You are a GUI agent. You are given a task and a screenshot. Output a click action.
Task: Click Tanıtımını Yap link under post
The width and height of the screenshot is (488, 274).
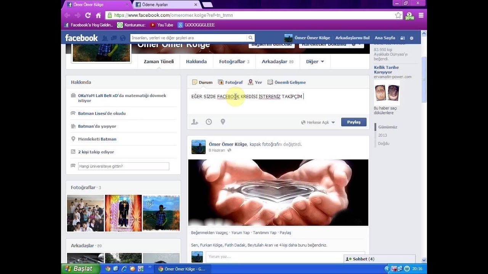265,233
